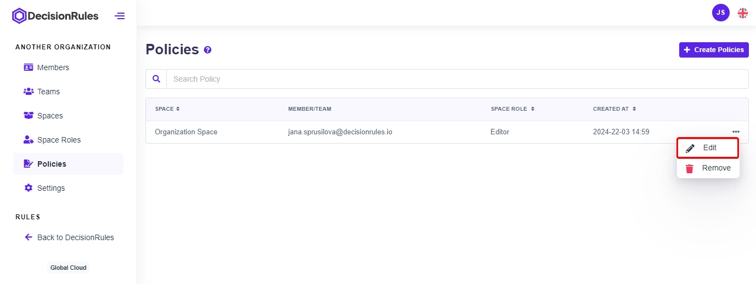This screenshot has height=284, width=756.
Task: Select Edit from the context menu
Action: pyautogui.click(x=708, y=148)
